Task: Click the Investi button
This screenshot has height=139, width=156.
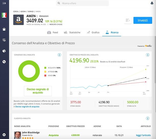Action: pos(143,20)
